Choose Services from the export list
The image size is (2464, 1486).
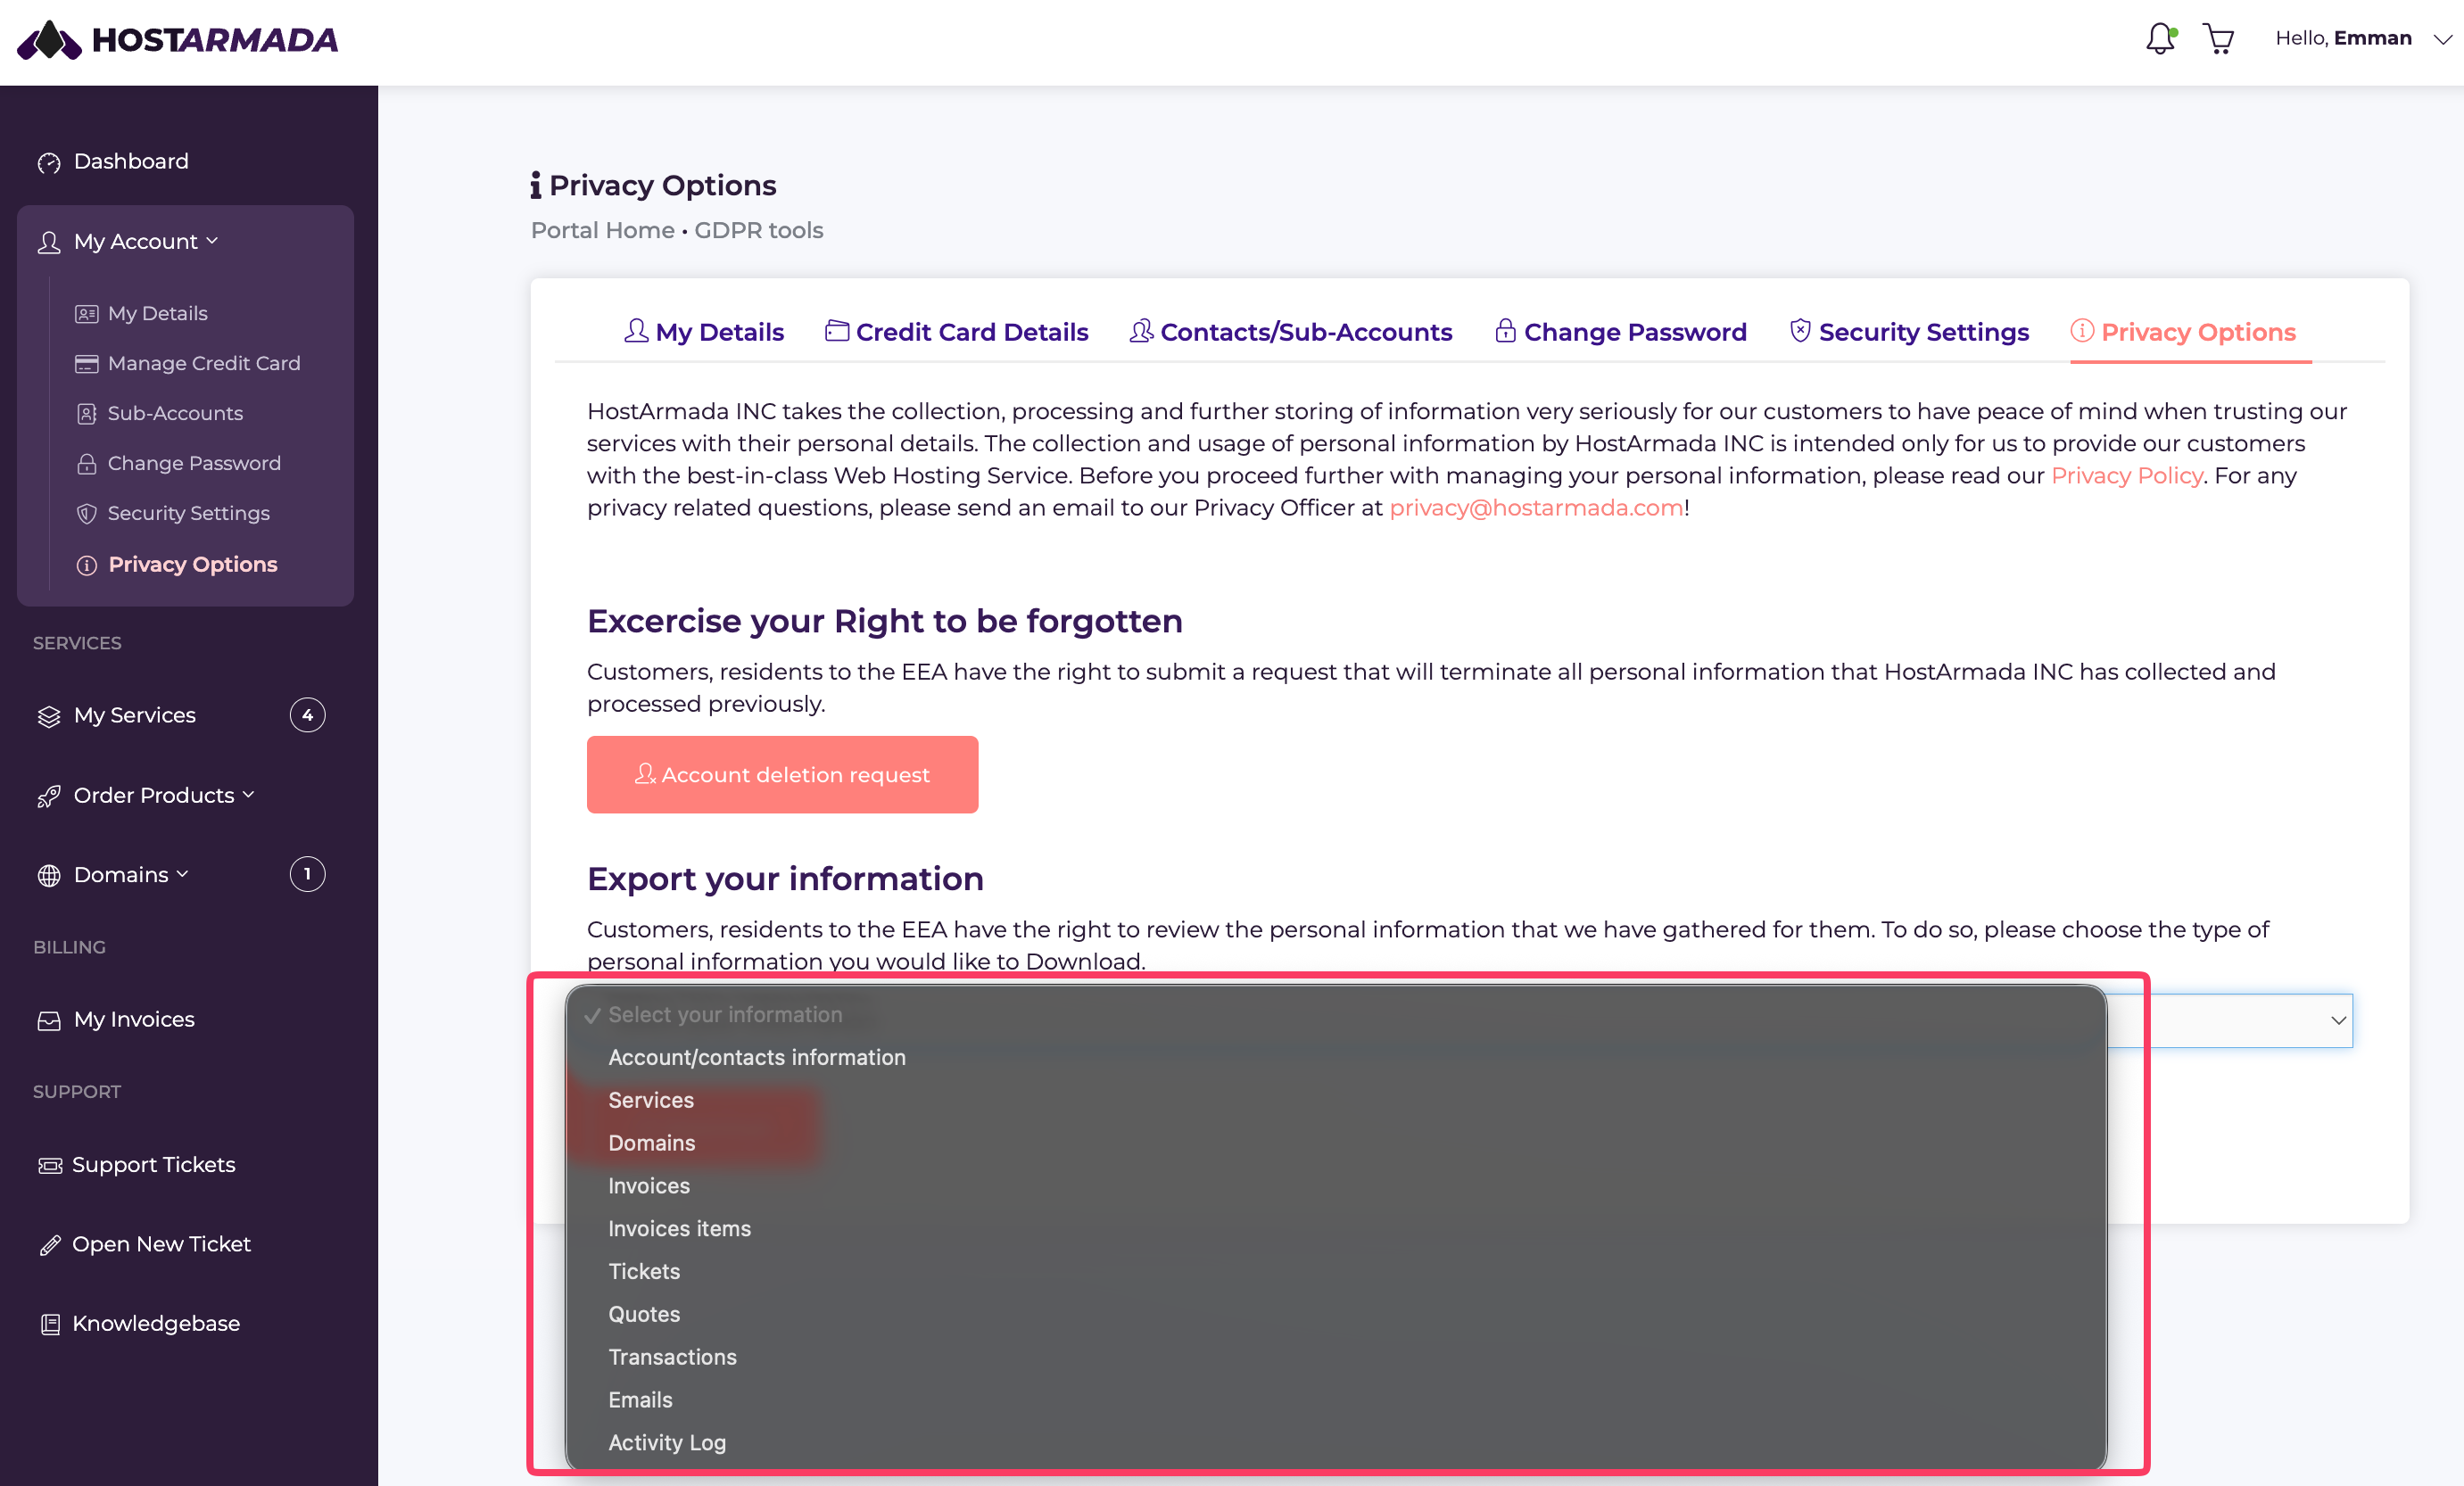[1335, 1100]
